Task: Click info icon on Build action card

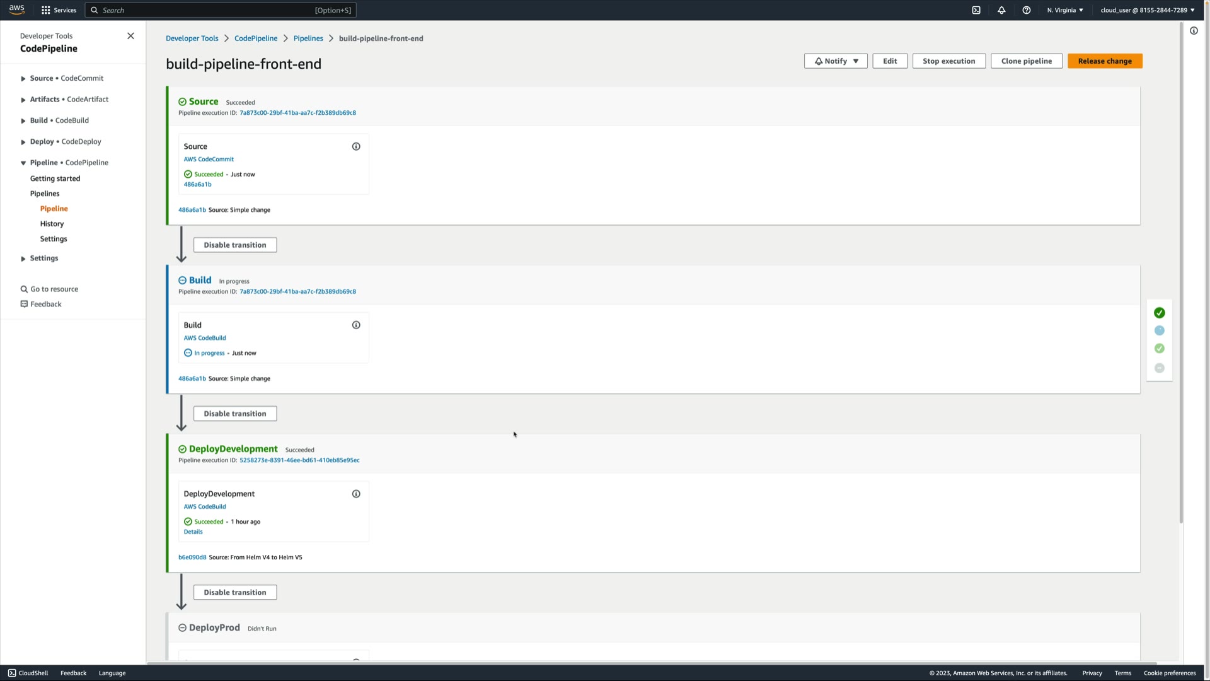Action: coord(356,325)
